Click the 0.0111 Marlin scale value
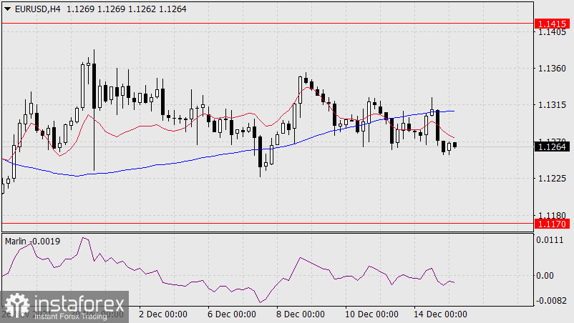 (x=551, y=242)
